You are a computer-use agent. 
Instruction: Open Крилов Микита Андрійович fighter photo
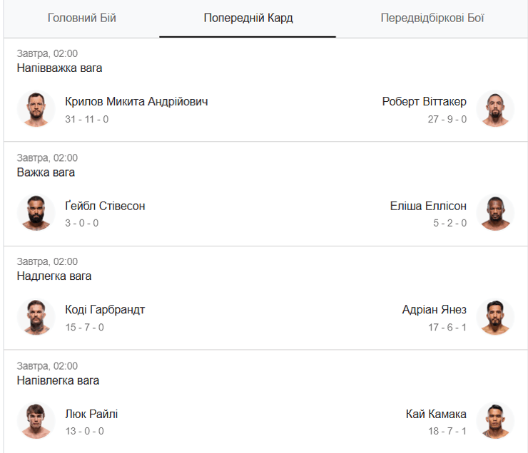[36, 109]
